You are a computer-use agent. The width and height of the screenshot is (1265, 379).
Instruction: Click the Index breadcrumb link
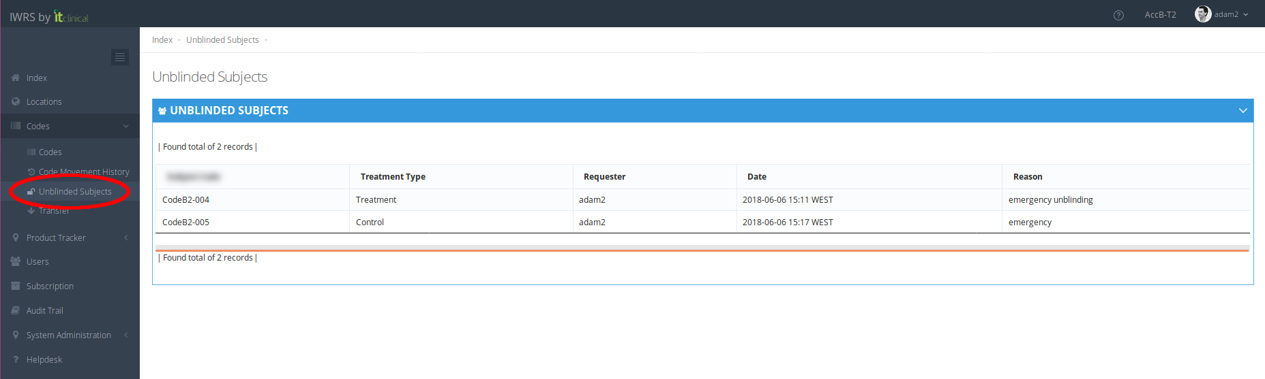(x=162, y=40)
